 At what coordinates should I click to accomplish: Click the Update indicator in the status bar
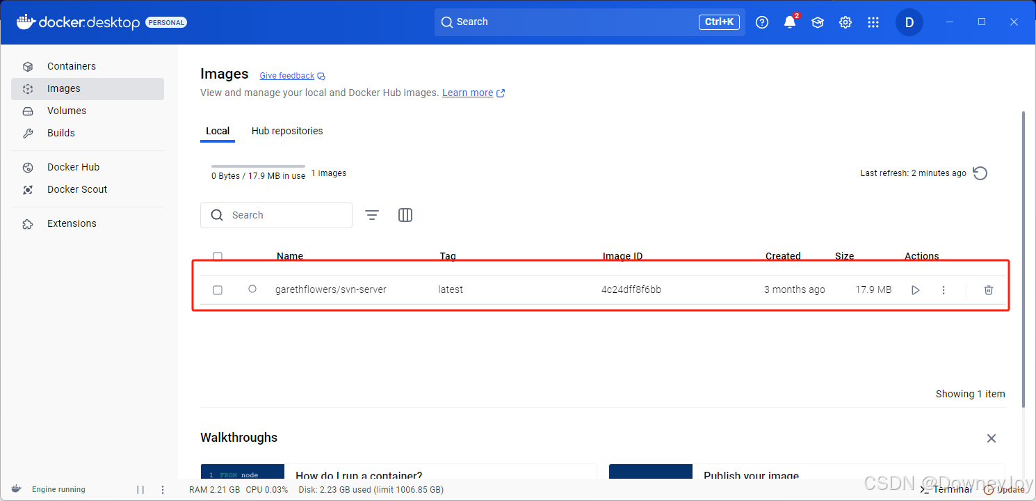(x=1004, y=489)
